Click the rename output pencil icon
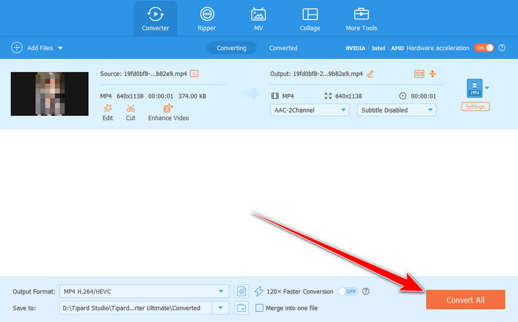The width and height of the screenshot is (518, 322). (370, 74)
